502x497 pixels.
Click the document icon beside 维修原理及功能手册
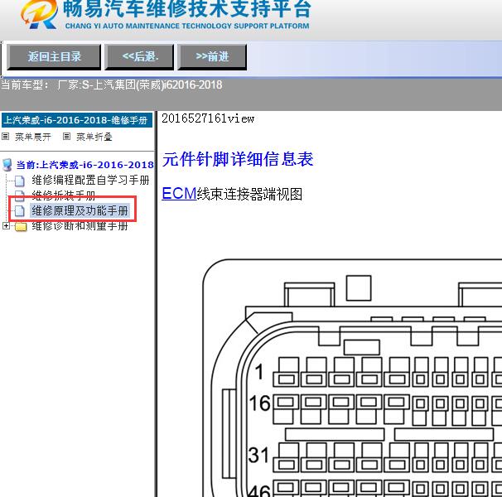point(20,211)
